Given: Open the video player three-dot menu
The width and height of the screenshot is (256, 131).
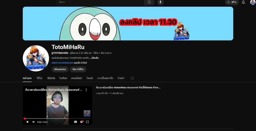Looking at the screenshot, I should point(86,90).
